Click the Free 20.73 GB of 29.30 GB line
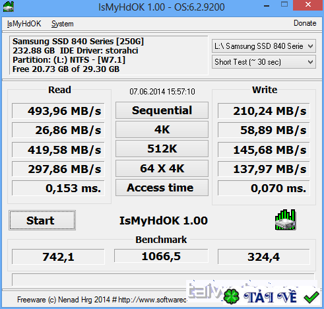 [66, 69]
